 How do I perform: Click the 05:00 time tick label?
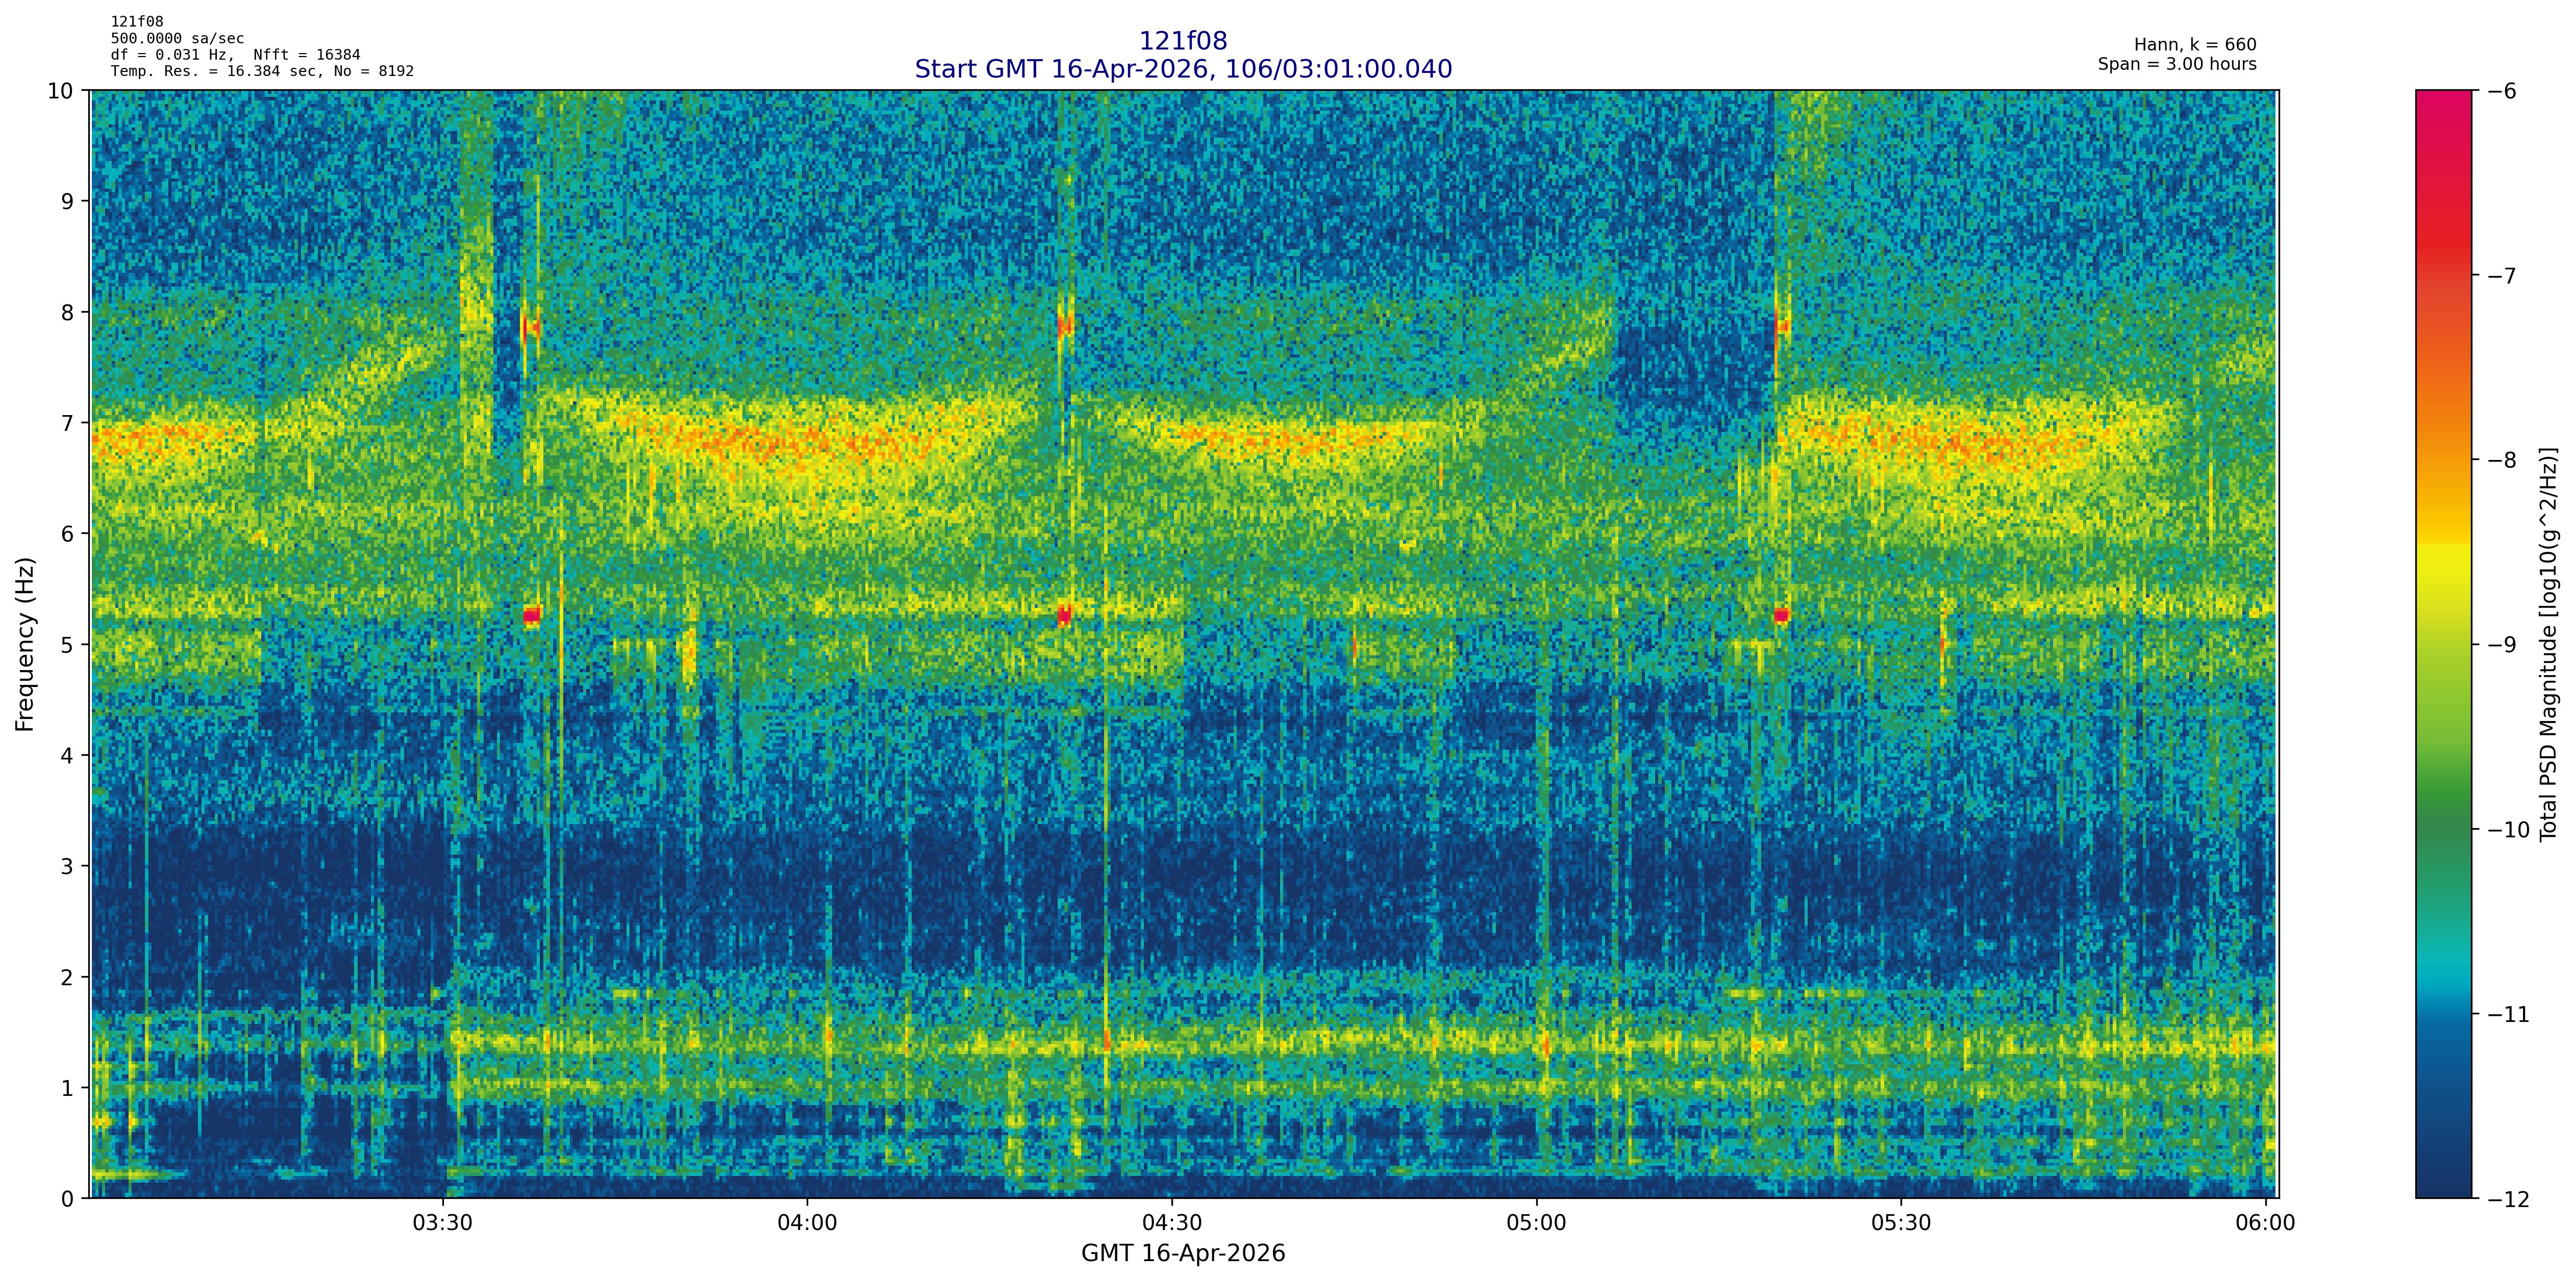click(1536, 1223)
